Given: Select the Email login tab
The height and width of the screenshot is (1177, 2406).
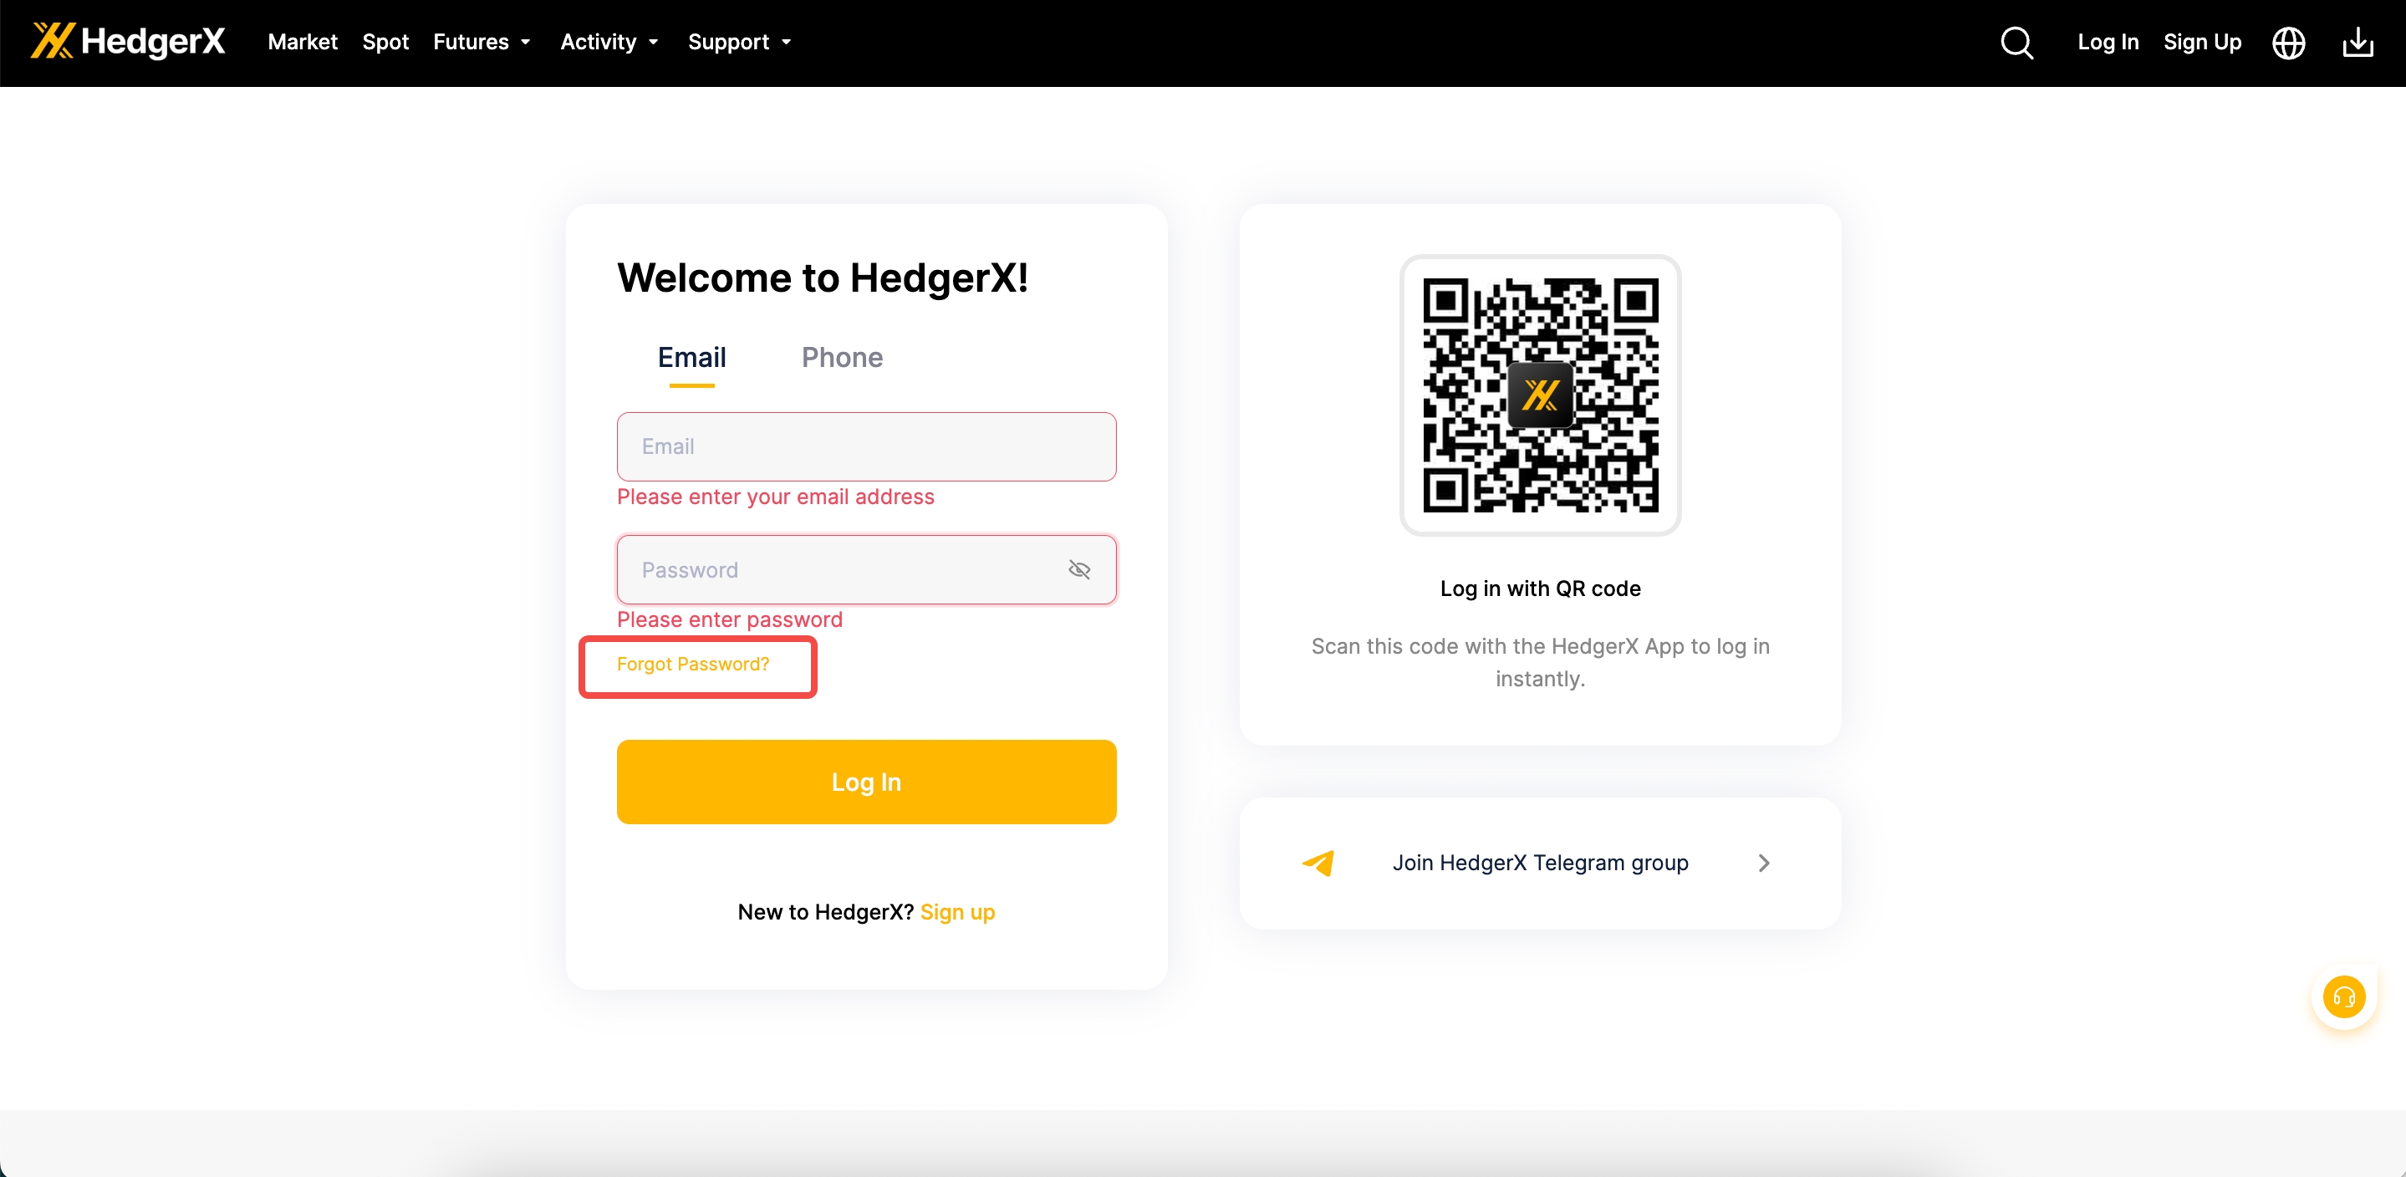Looking at the screenshot, I should point(691,357).
